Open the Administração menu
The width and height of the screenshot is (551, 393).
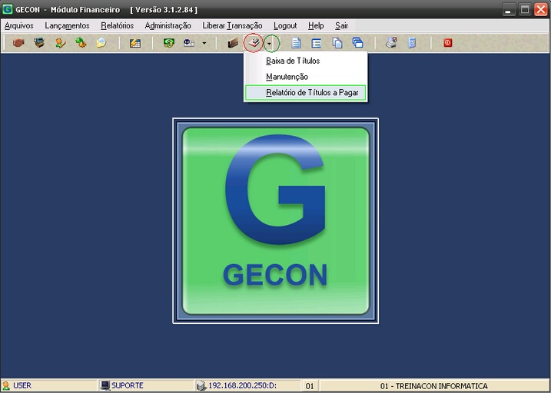(x=168, y=25)
